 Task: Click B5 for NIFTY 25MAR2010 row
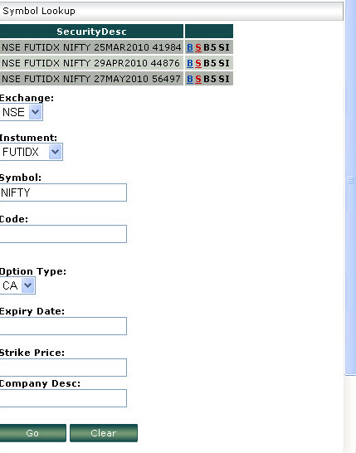(x=210, y=47)
